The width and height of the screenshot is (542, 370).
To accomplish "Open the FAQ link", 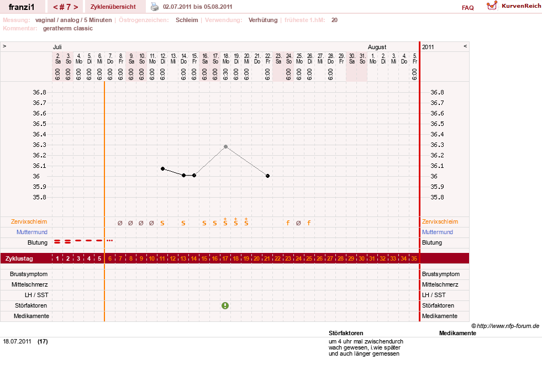I will pyautogui.click(x=467, y=8).
